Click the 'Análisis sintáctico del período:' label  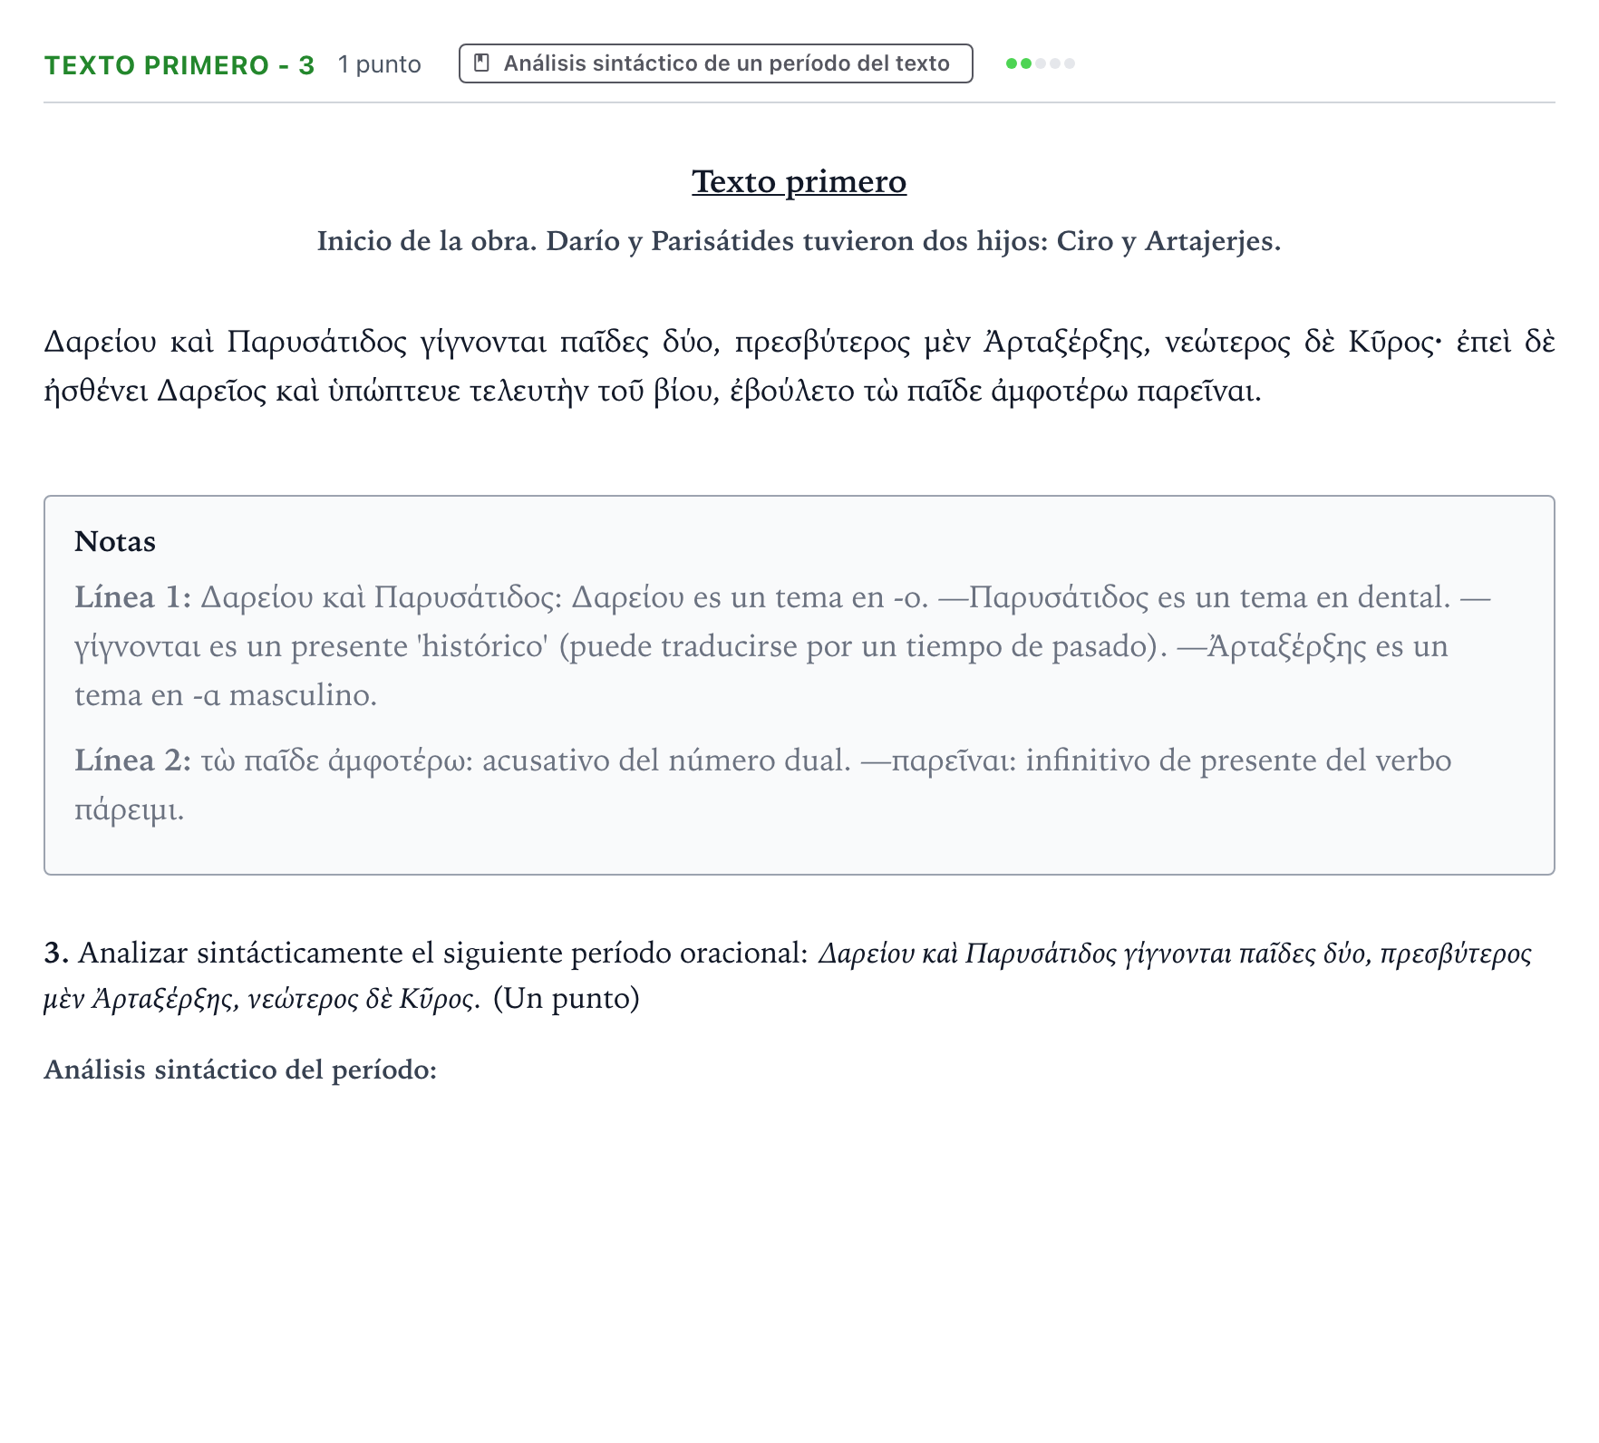click(x=240, y=1070)
